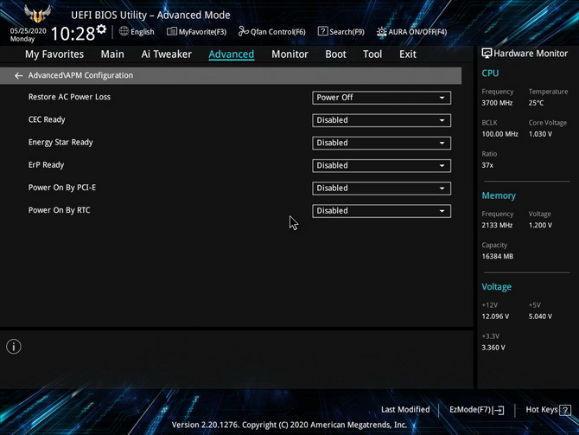Click the TUF logo emblem
579x435 pixels.
(x=37, y=14)
